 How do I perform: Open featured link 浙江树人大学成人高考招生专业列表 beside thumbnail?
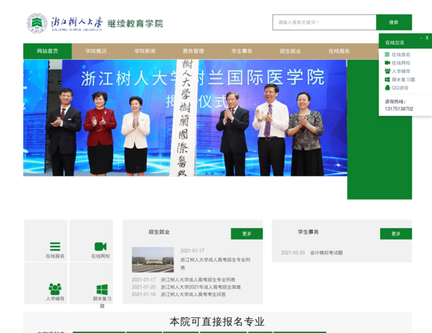[215, 264]
